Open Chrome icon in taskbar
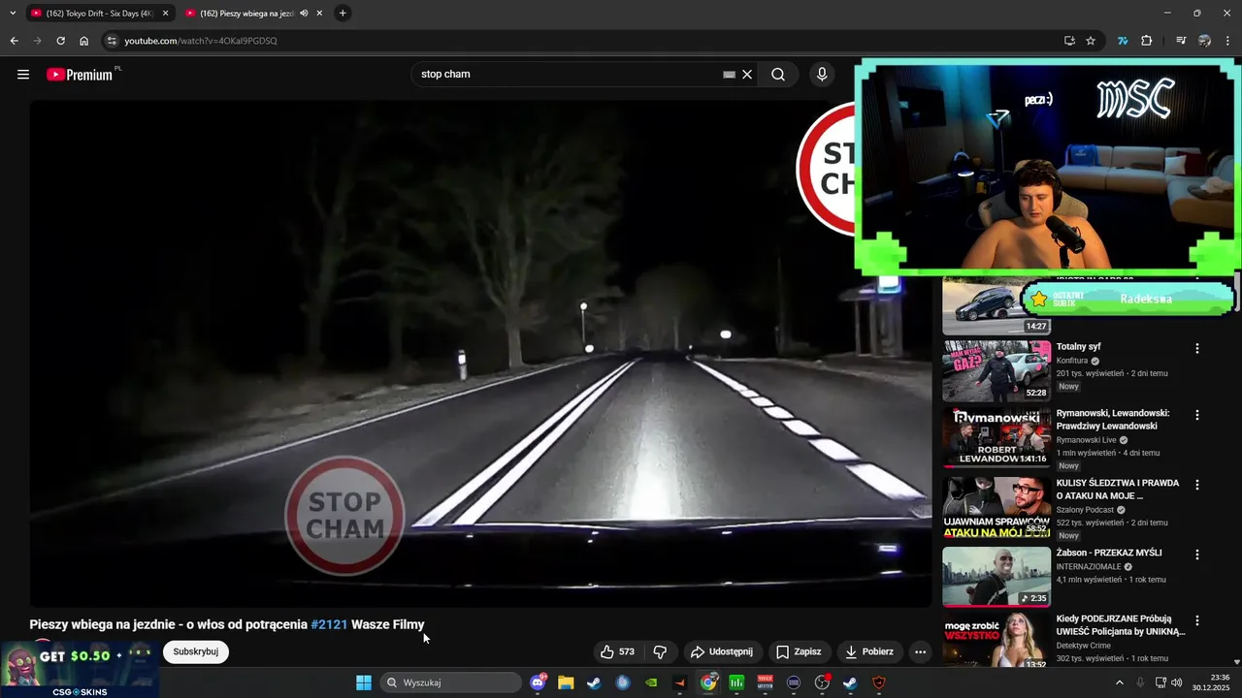Screen dimensions: 1242x698 [709, 682]
